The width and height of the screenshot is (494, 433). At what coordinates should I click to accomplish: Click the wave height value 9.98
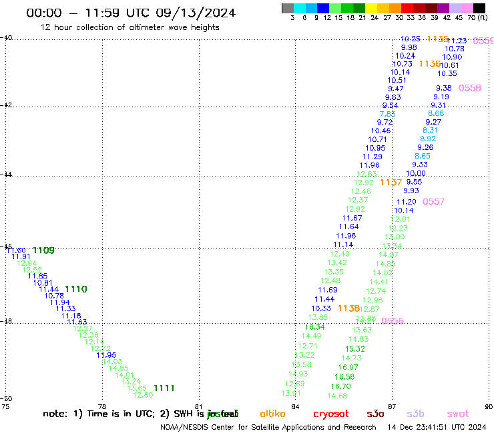click(x=409, y=47)
